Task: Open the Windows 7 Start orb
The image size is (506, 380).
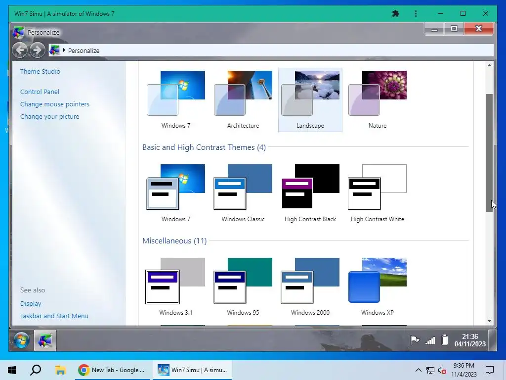Action: [x=22, y=340]
